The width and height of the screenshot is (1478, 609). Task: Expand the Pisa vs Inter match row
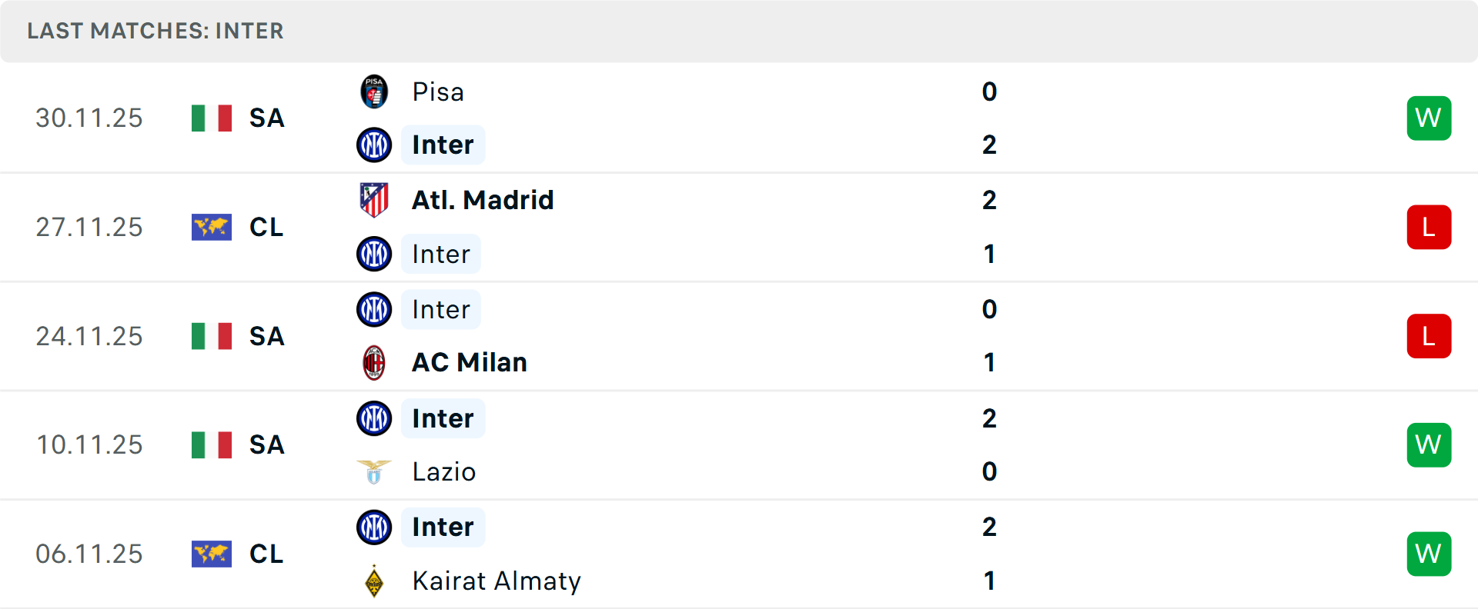point(739,118)
